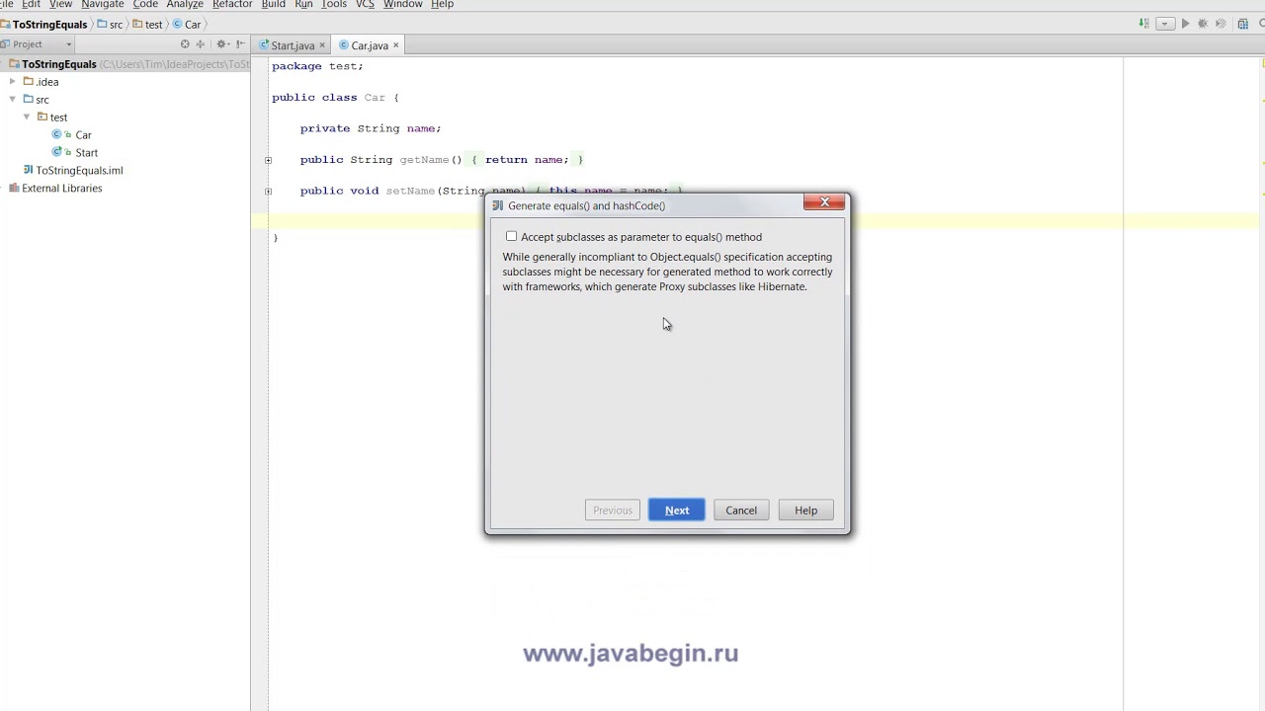Collapse the src folder
Viewport: 1265px width, 711px height.
tap(13, 100)
